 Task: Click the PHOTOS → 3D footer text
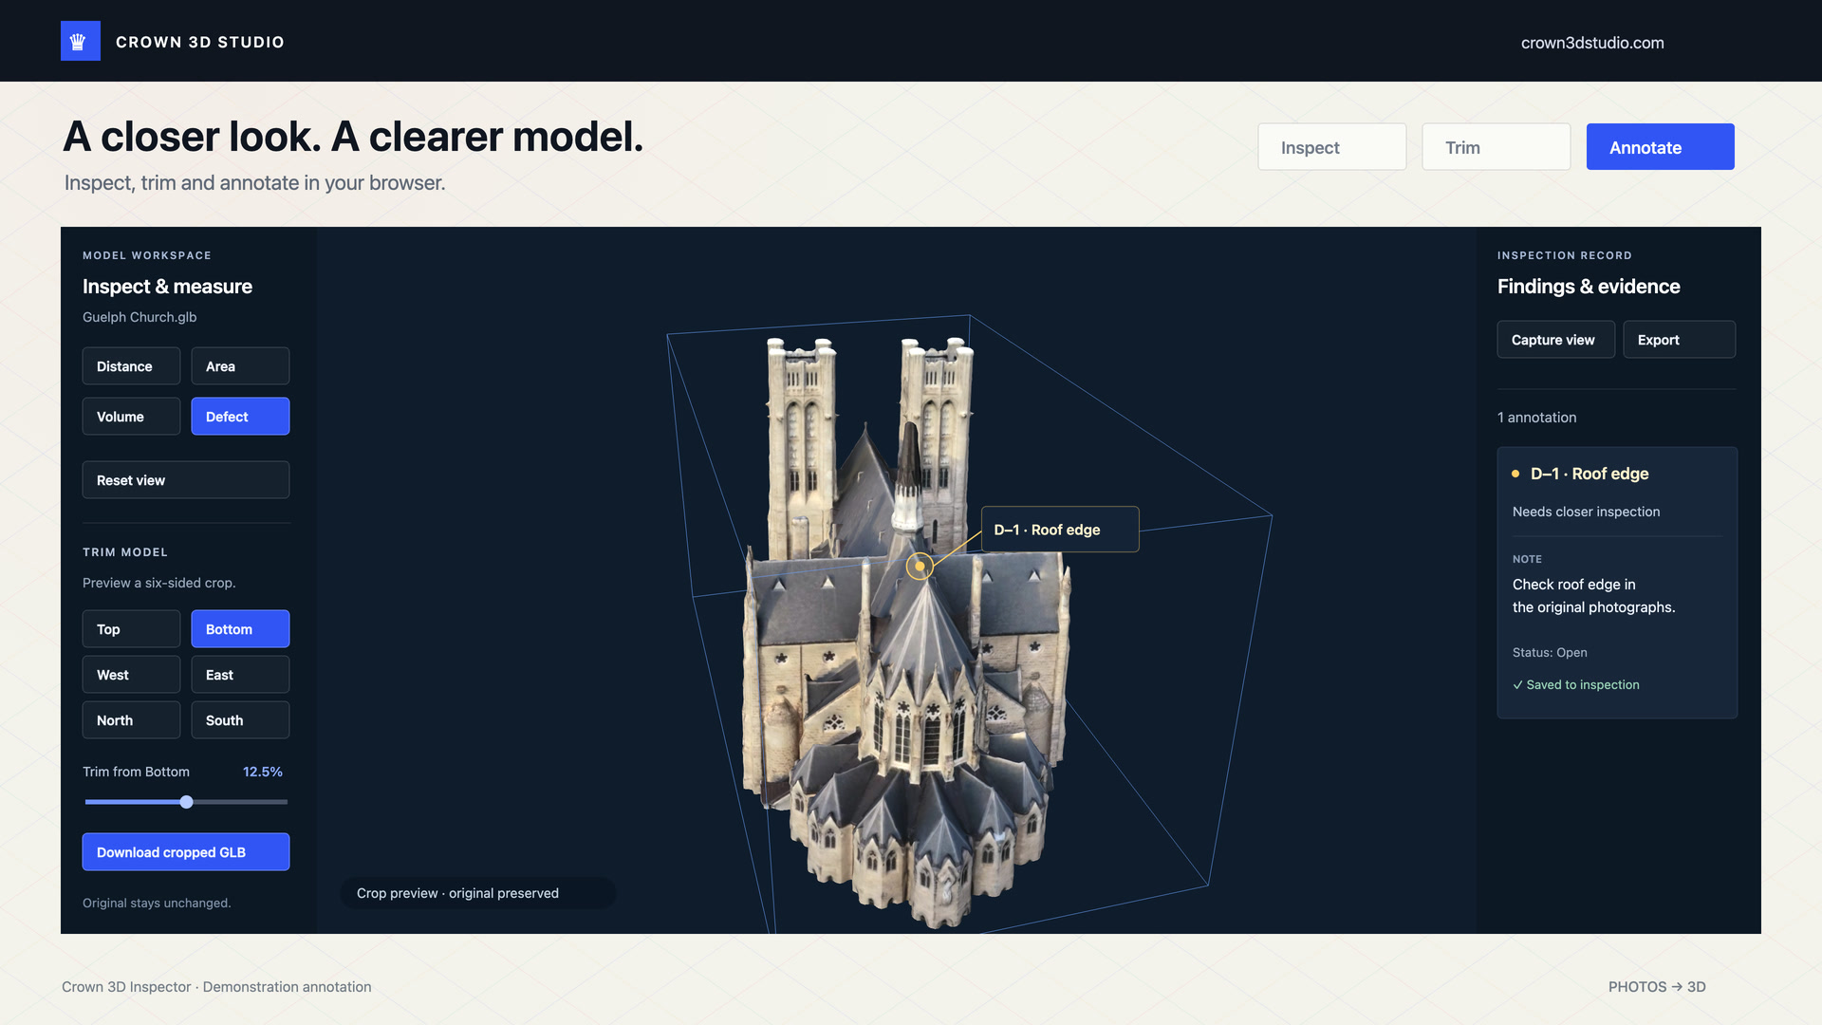(1657, 987)
